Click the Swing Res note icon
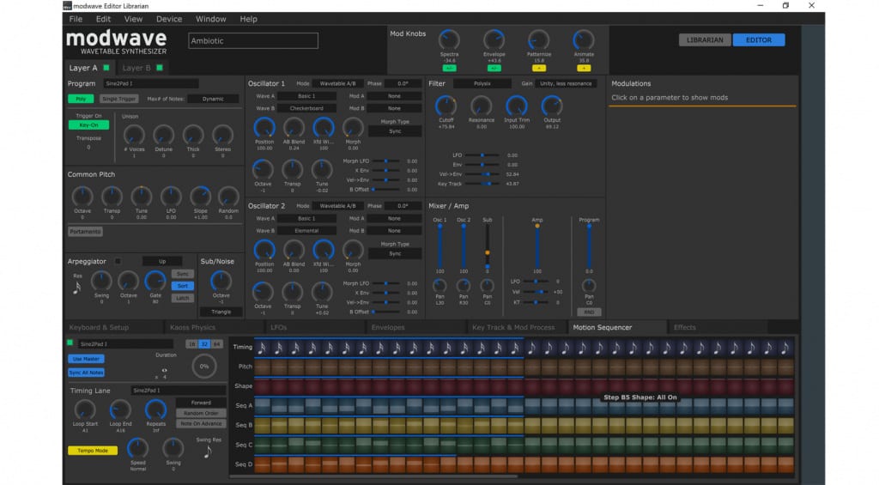This screenshot has width=879, height=485. point(208,452)
